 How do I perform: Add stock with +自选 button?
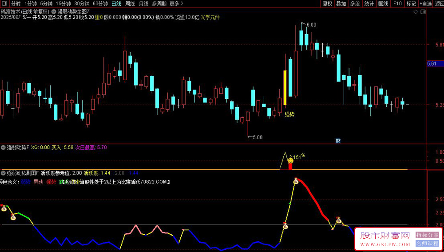point(426,4)
